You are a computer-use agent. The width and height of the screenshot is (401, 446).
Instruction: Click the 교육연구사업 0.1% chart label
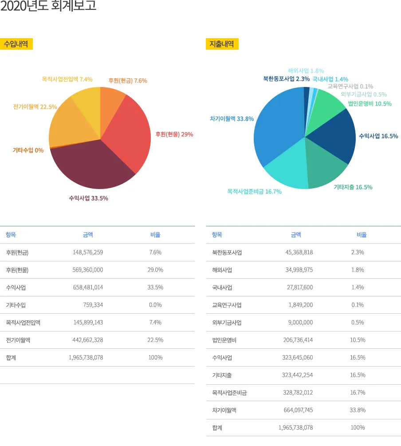pyautogui.click(x=350, y=87)
